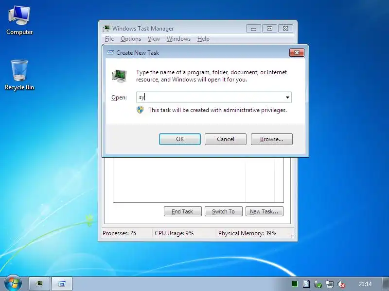
Task: Click the Create New Task title icon
Action: point(110,52)
